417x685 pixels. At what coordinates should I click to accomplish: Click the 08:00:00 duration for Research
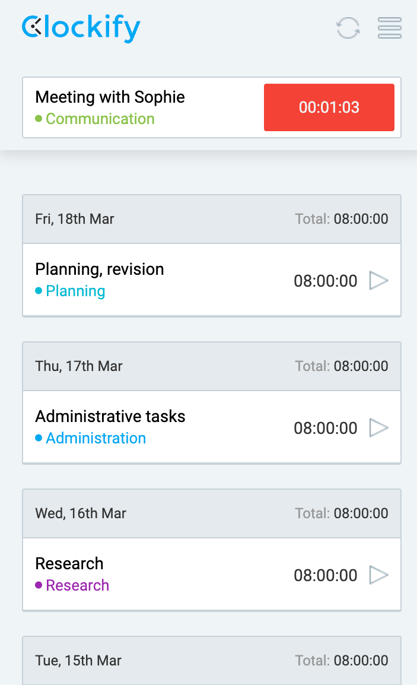coord(326,575)
